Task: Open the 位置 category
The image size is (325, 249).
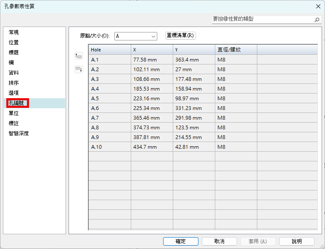Action: pyautogui.click(x=14, y=43)
